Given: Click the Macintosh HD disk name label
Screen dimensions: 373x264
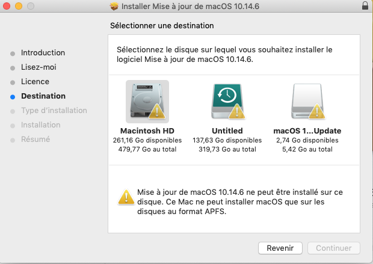Looking at the screenshot, I should pyautogui.click(x=147, y=130).
